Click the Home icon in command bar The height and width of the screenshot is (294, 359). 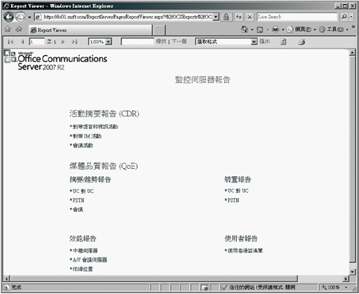(244, 29)
